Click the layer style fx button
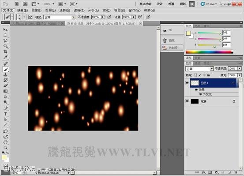 pos(203,172)
